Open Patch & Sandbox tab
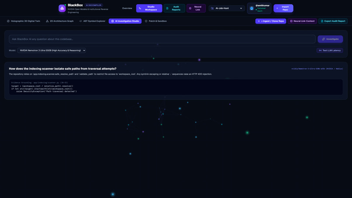Viewport: 352px width, 198px height. (156, 21)
